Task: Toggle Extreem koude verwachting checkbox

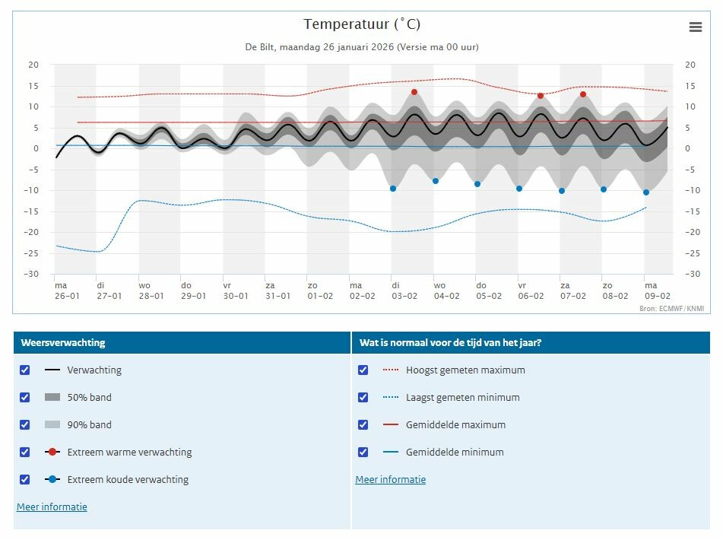Action: point(25,479)
